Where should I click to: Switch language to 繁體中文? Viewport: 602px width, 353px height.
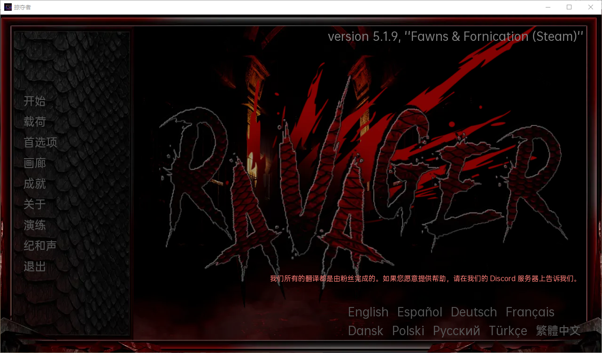(558, 331)
